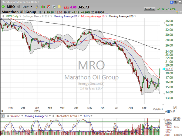
Task: Click the pencil drawing tools icon
Action: [x=175, y=108]
